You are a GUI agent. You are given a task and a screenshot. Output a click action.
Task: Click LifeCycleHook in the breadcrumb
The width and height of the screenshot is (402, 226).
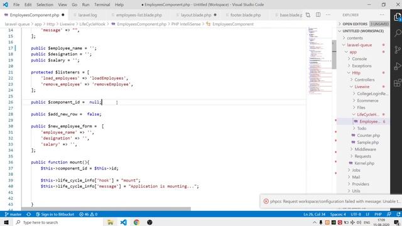(x=92, y=24)
